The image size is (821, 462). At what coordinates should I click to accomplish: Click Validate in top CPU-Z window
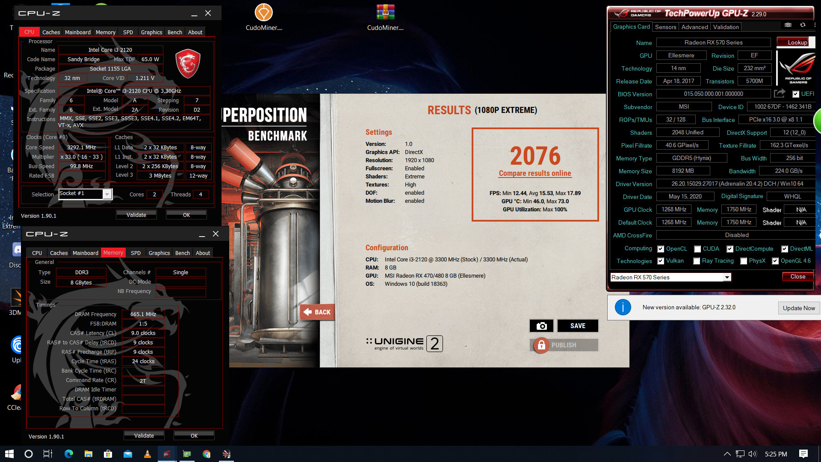(136, 215)
